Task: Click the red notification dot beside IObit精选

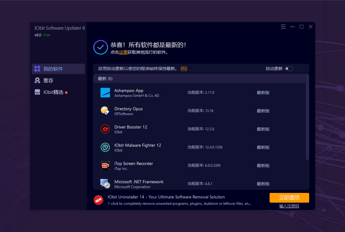Action: (x=66, y=92)
